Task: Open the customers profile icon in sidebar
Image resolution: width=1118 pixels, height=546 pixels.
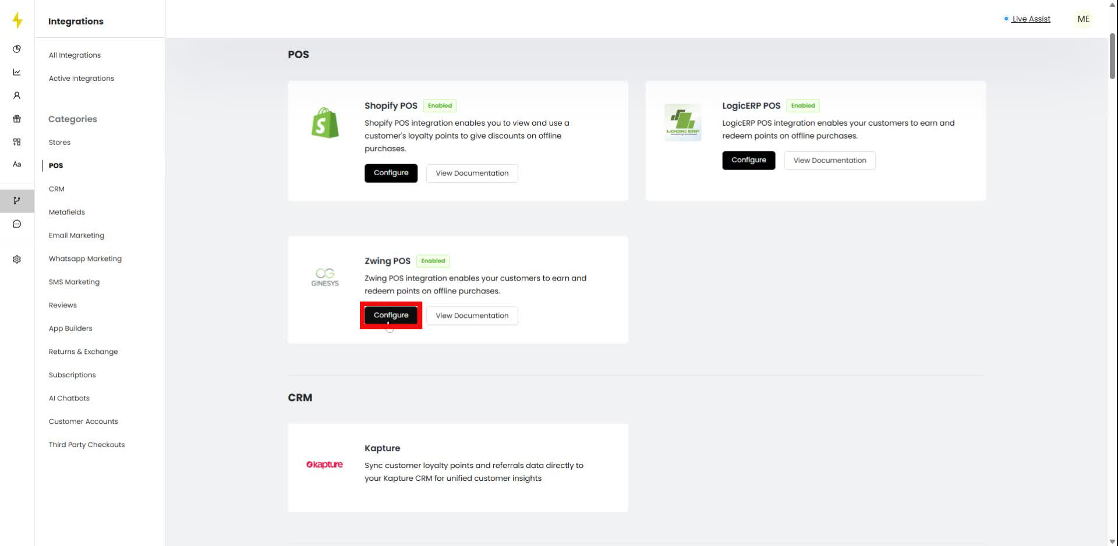Action: 17,95
